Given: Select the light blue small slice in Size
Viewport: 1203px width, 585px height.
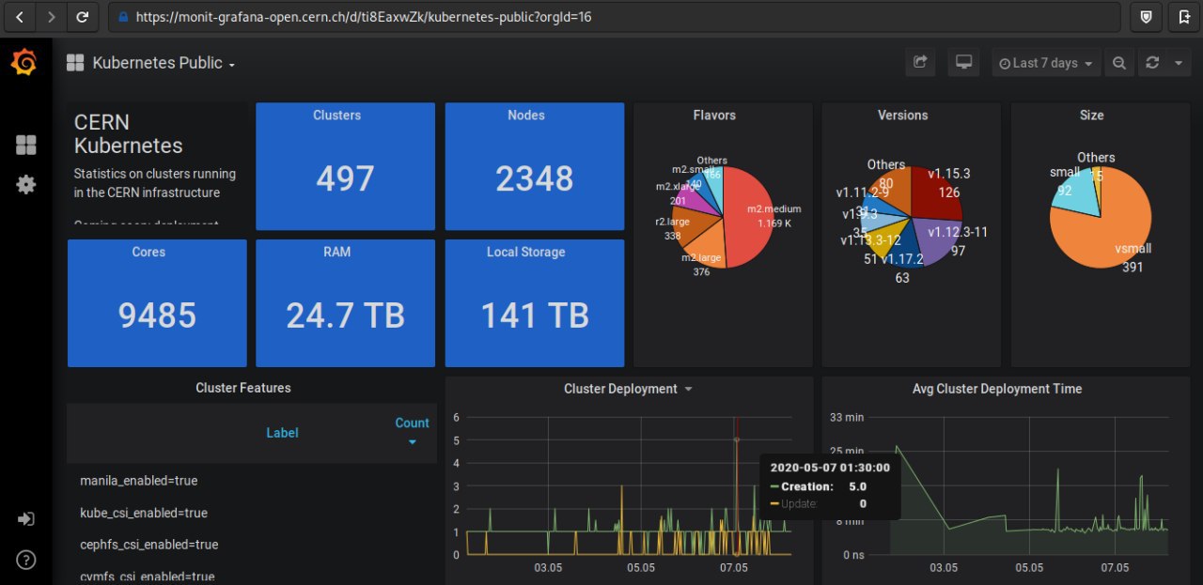Looking at the screenshot, I should point(1074,194).
